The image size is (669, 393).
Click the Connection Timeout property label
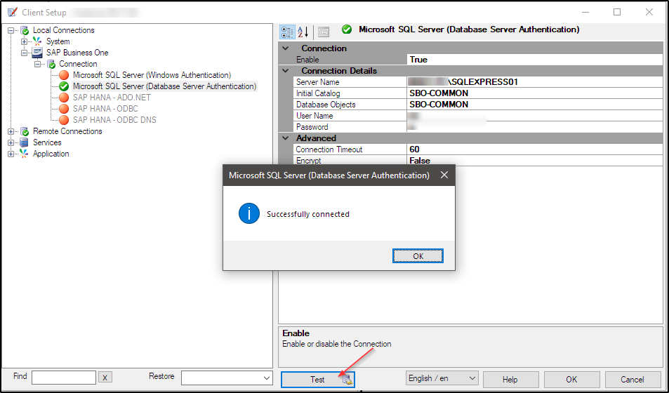329,149
